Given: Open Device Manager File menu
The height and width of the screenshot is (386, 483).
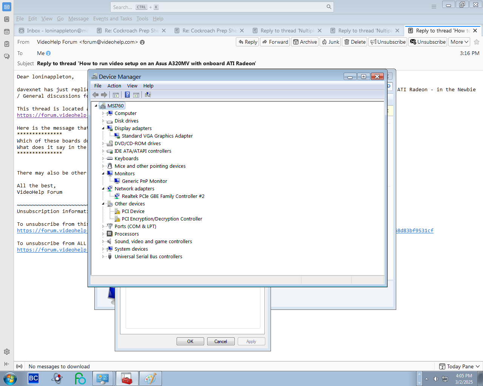Looking at the screenshot, I should tap(98, 86).
